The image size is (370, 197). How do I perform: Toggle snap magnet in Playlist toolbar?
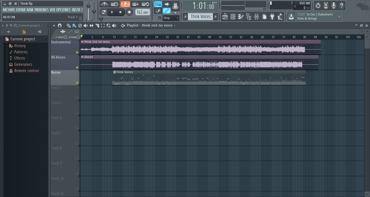[x=60, y=25]
